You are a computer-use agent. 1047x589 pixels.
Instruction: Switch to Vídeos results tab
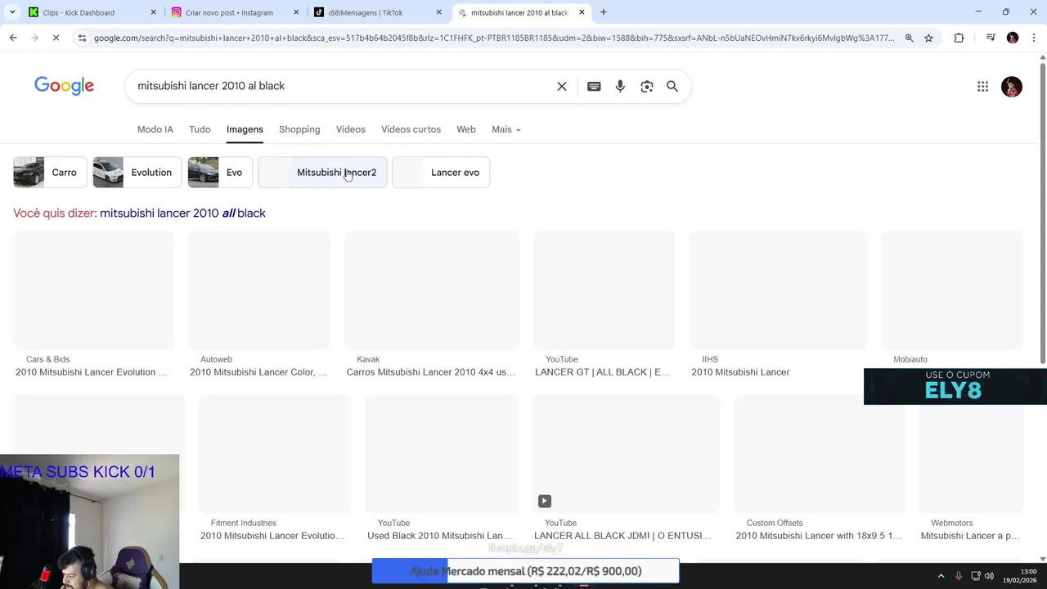(351, 129)
